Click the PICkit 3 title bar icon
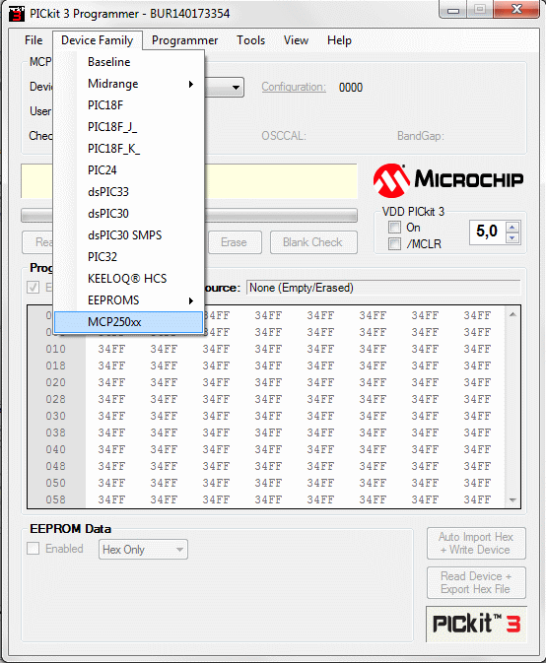The width and height of the screenshot is (546, 663). [17, 14]
